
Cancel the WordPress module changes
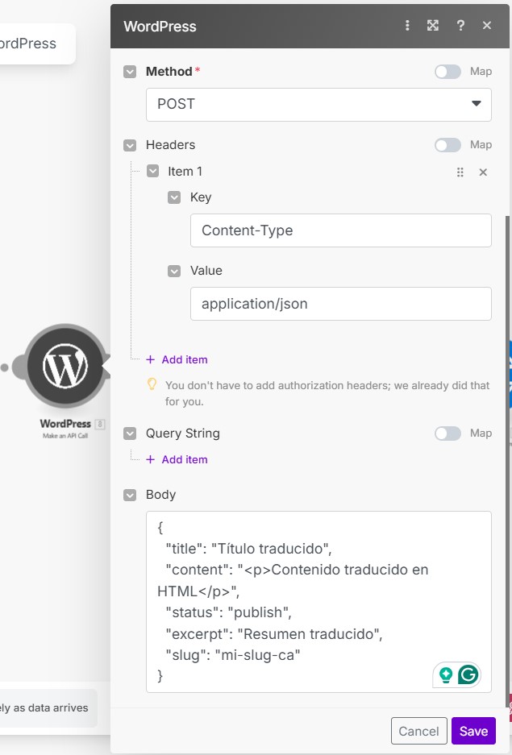[x=419, y=731]
